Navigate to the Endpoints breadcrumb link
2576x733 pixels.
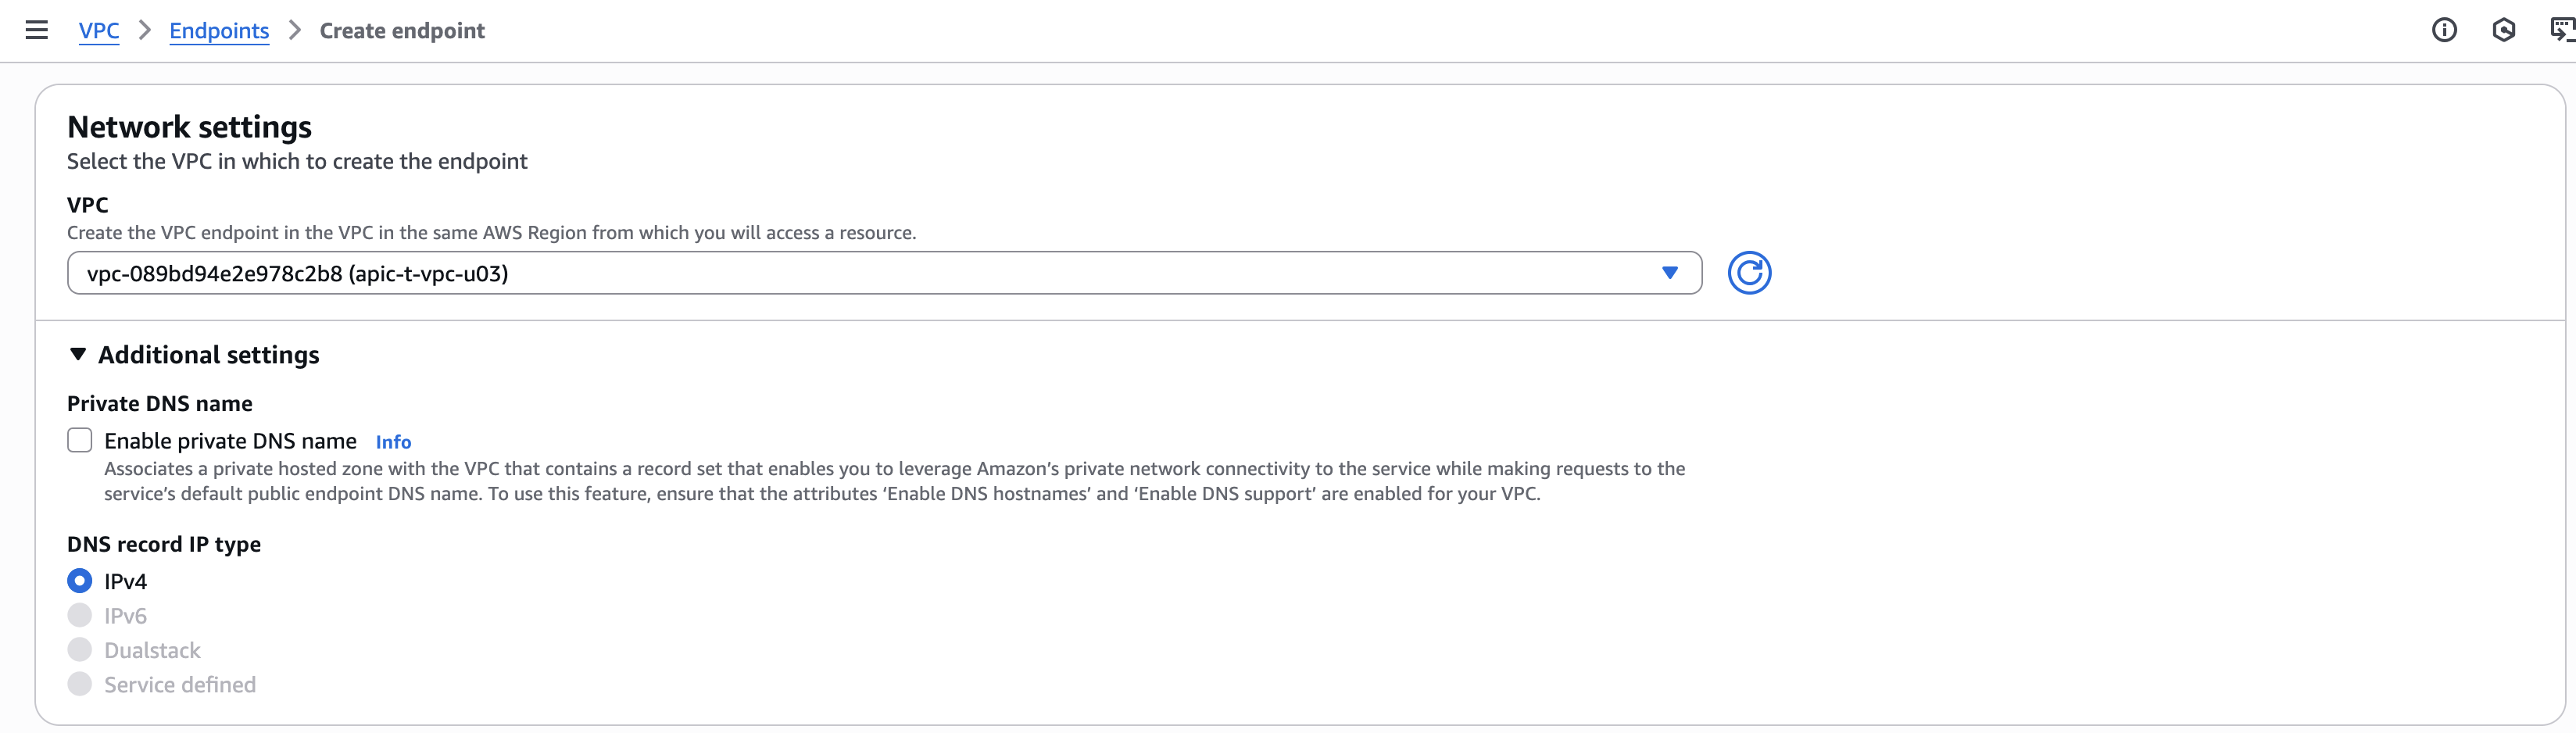coord(219,31)
